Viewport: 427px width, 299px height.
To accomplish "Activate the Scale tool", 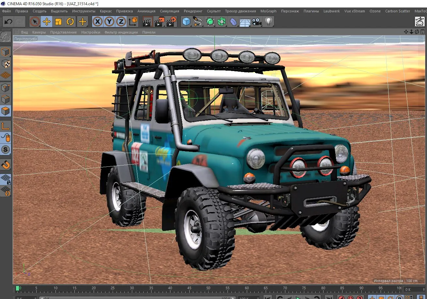I will [x=58, y=22].
